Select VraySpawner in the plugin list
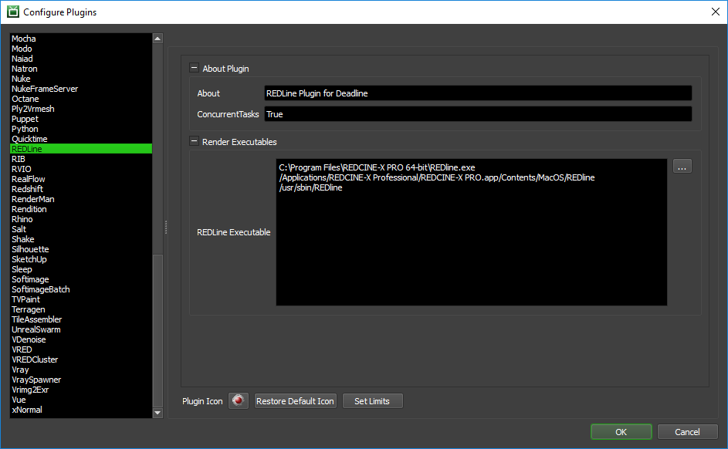728x449 pixels. [81, 380]
